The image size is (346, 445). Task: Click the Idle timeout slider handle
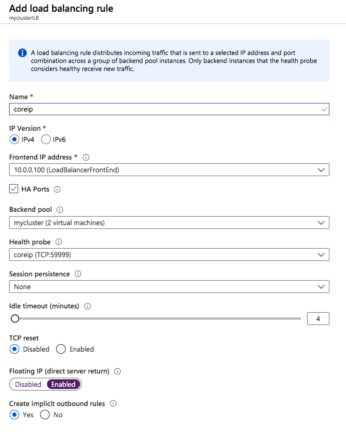pos(15,319)
